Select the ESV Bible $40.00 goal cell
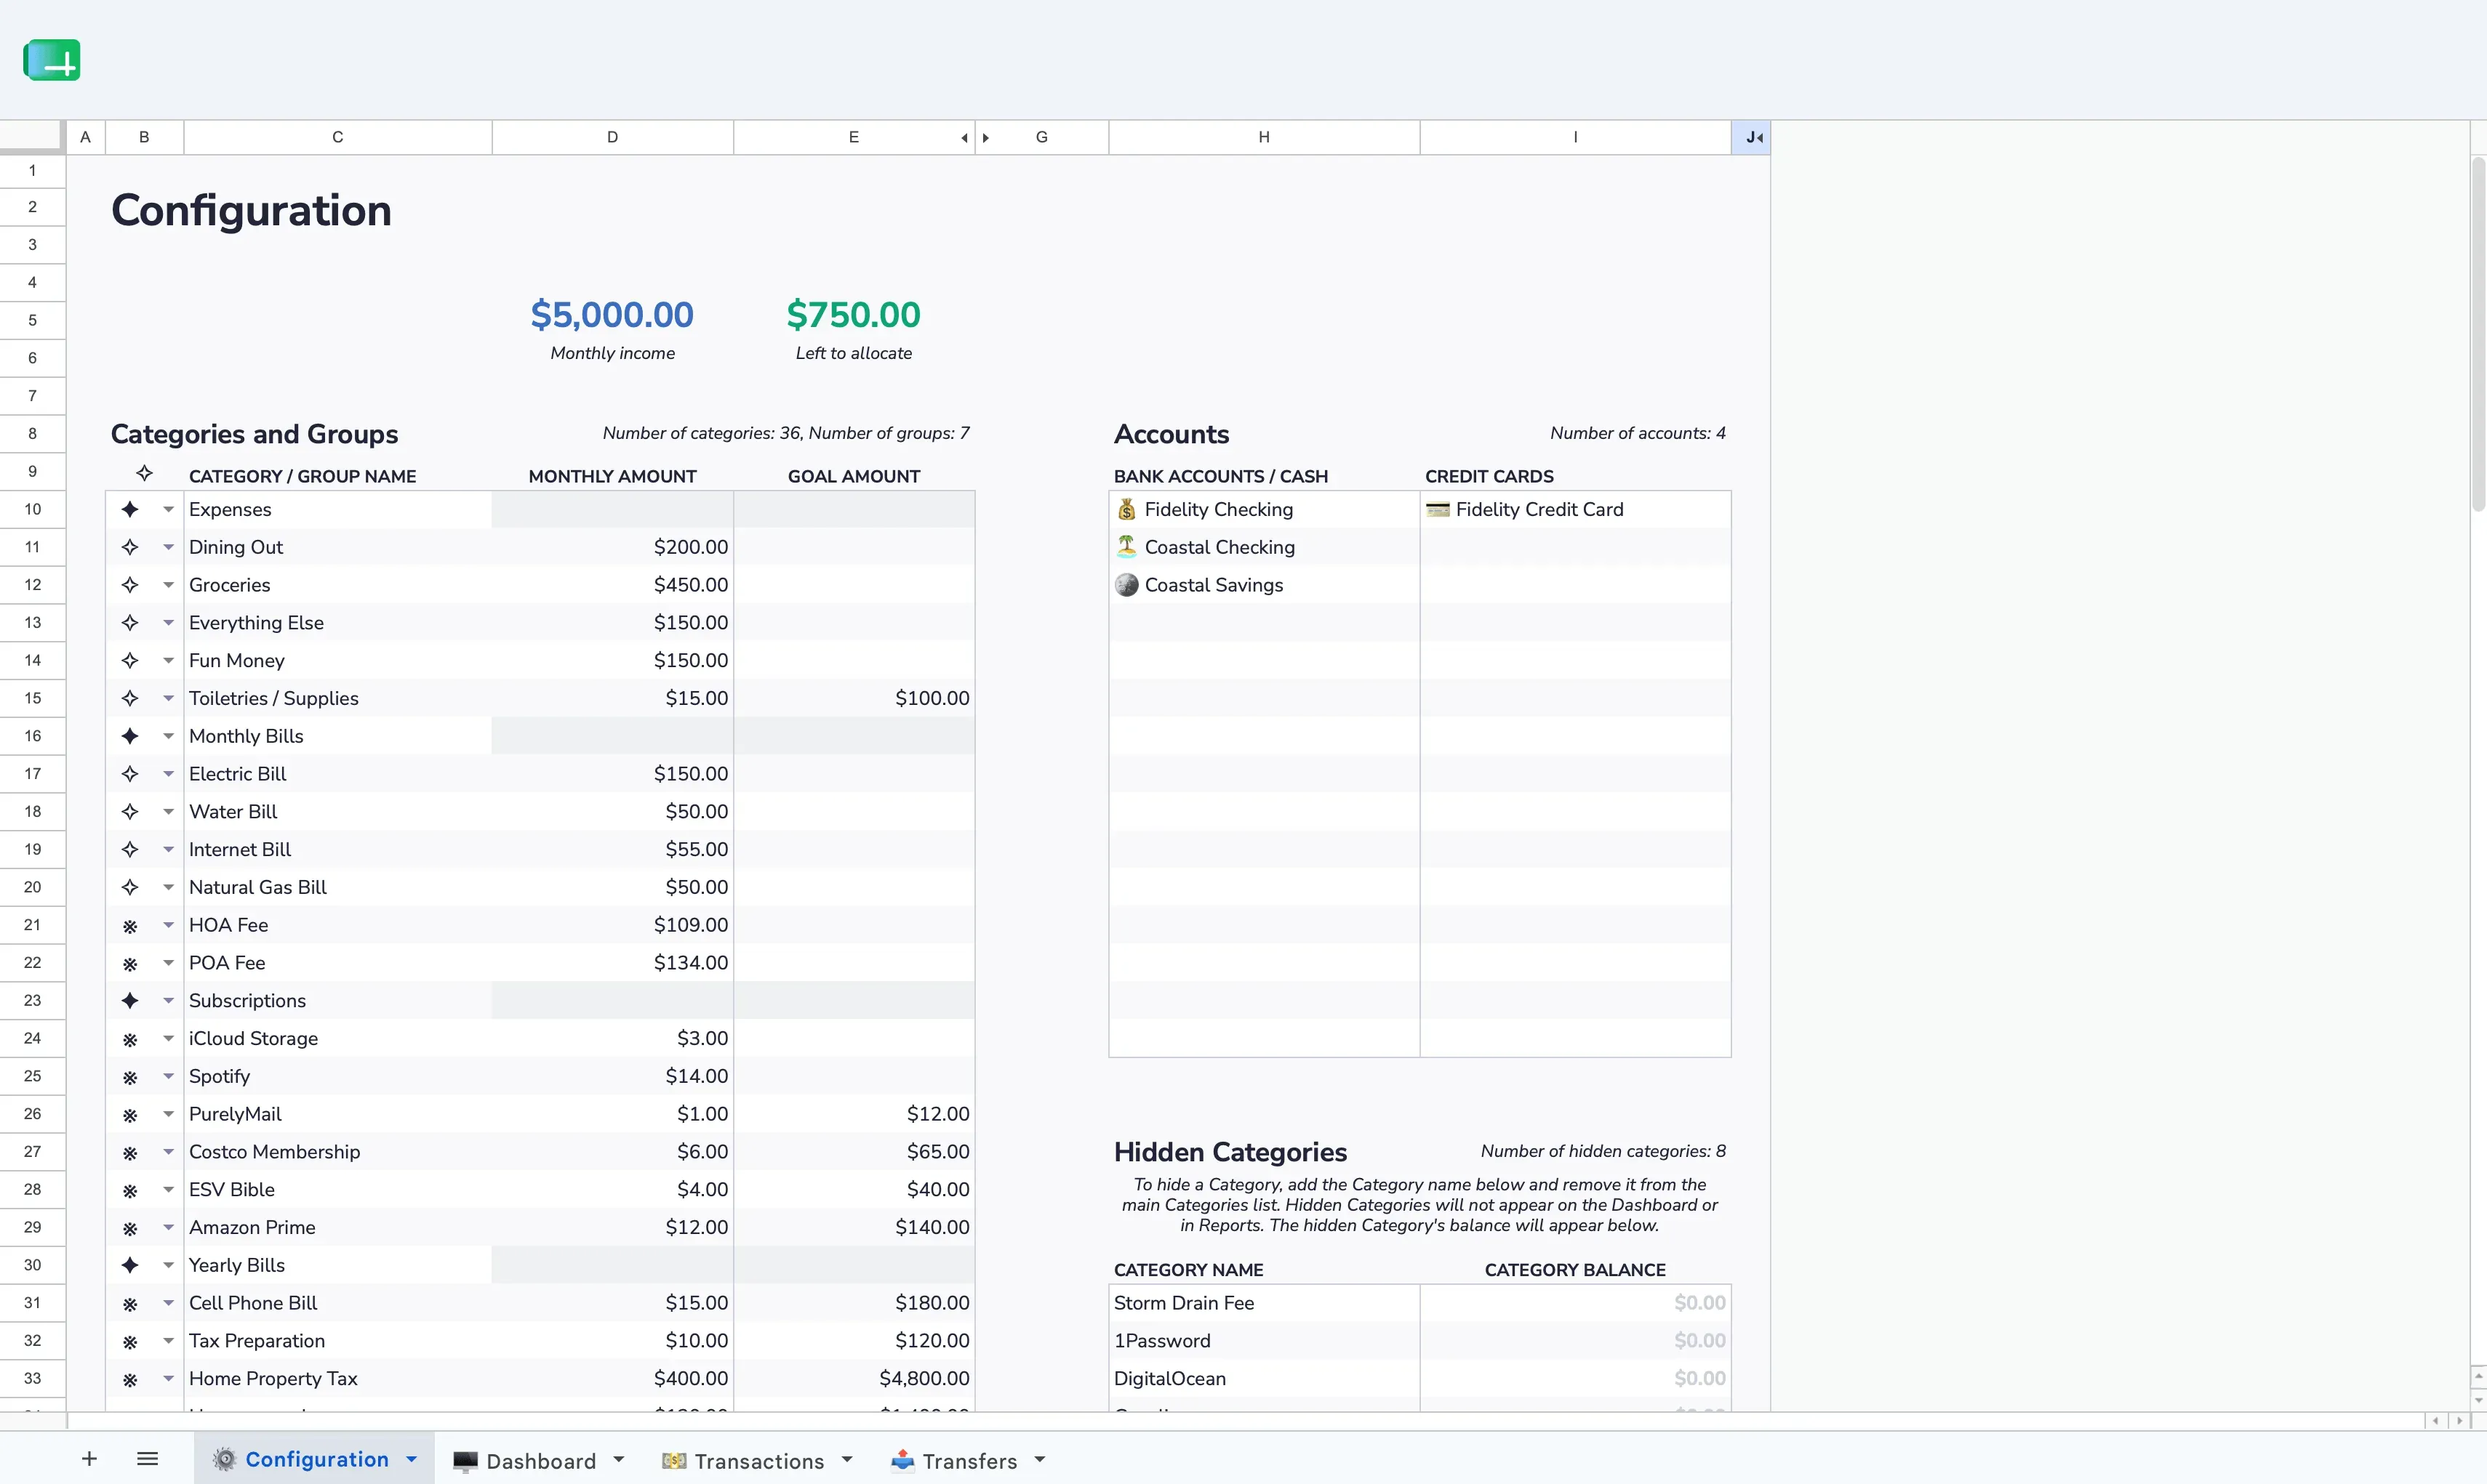The height and width of the screenshot is (1484, 2487). [854, 1189]
